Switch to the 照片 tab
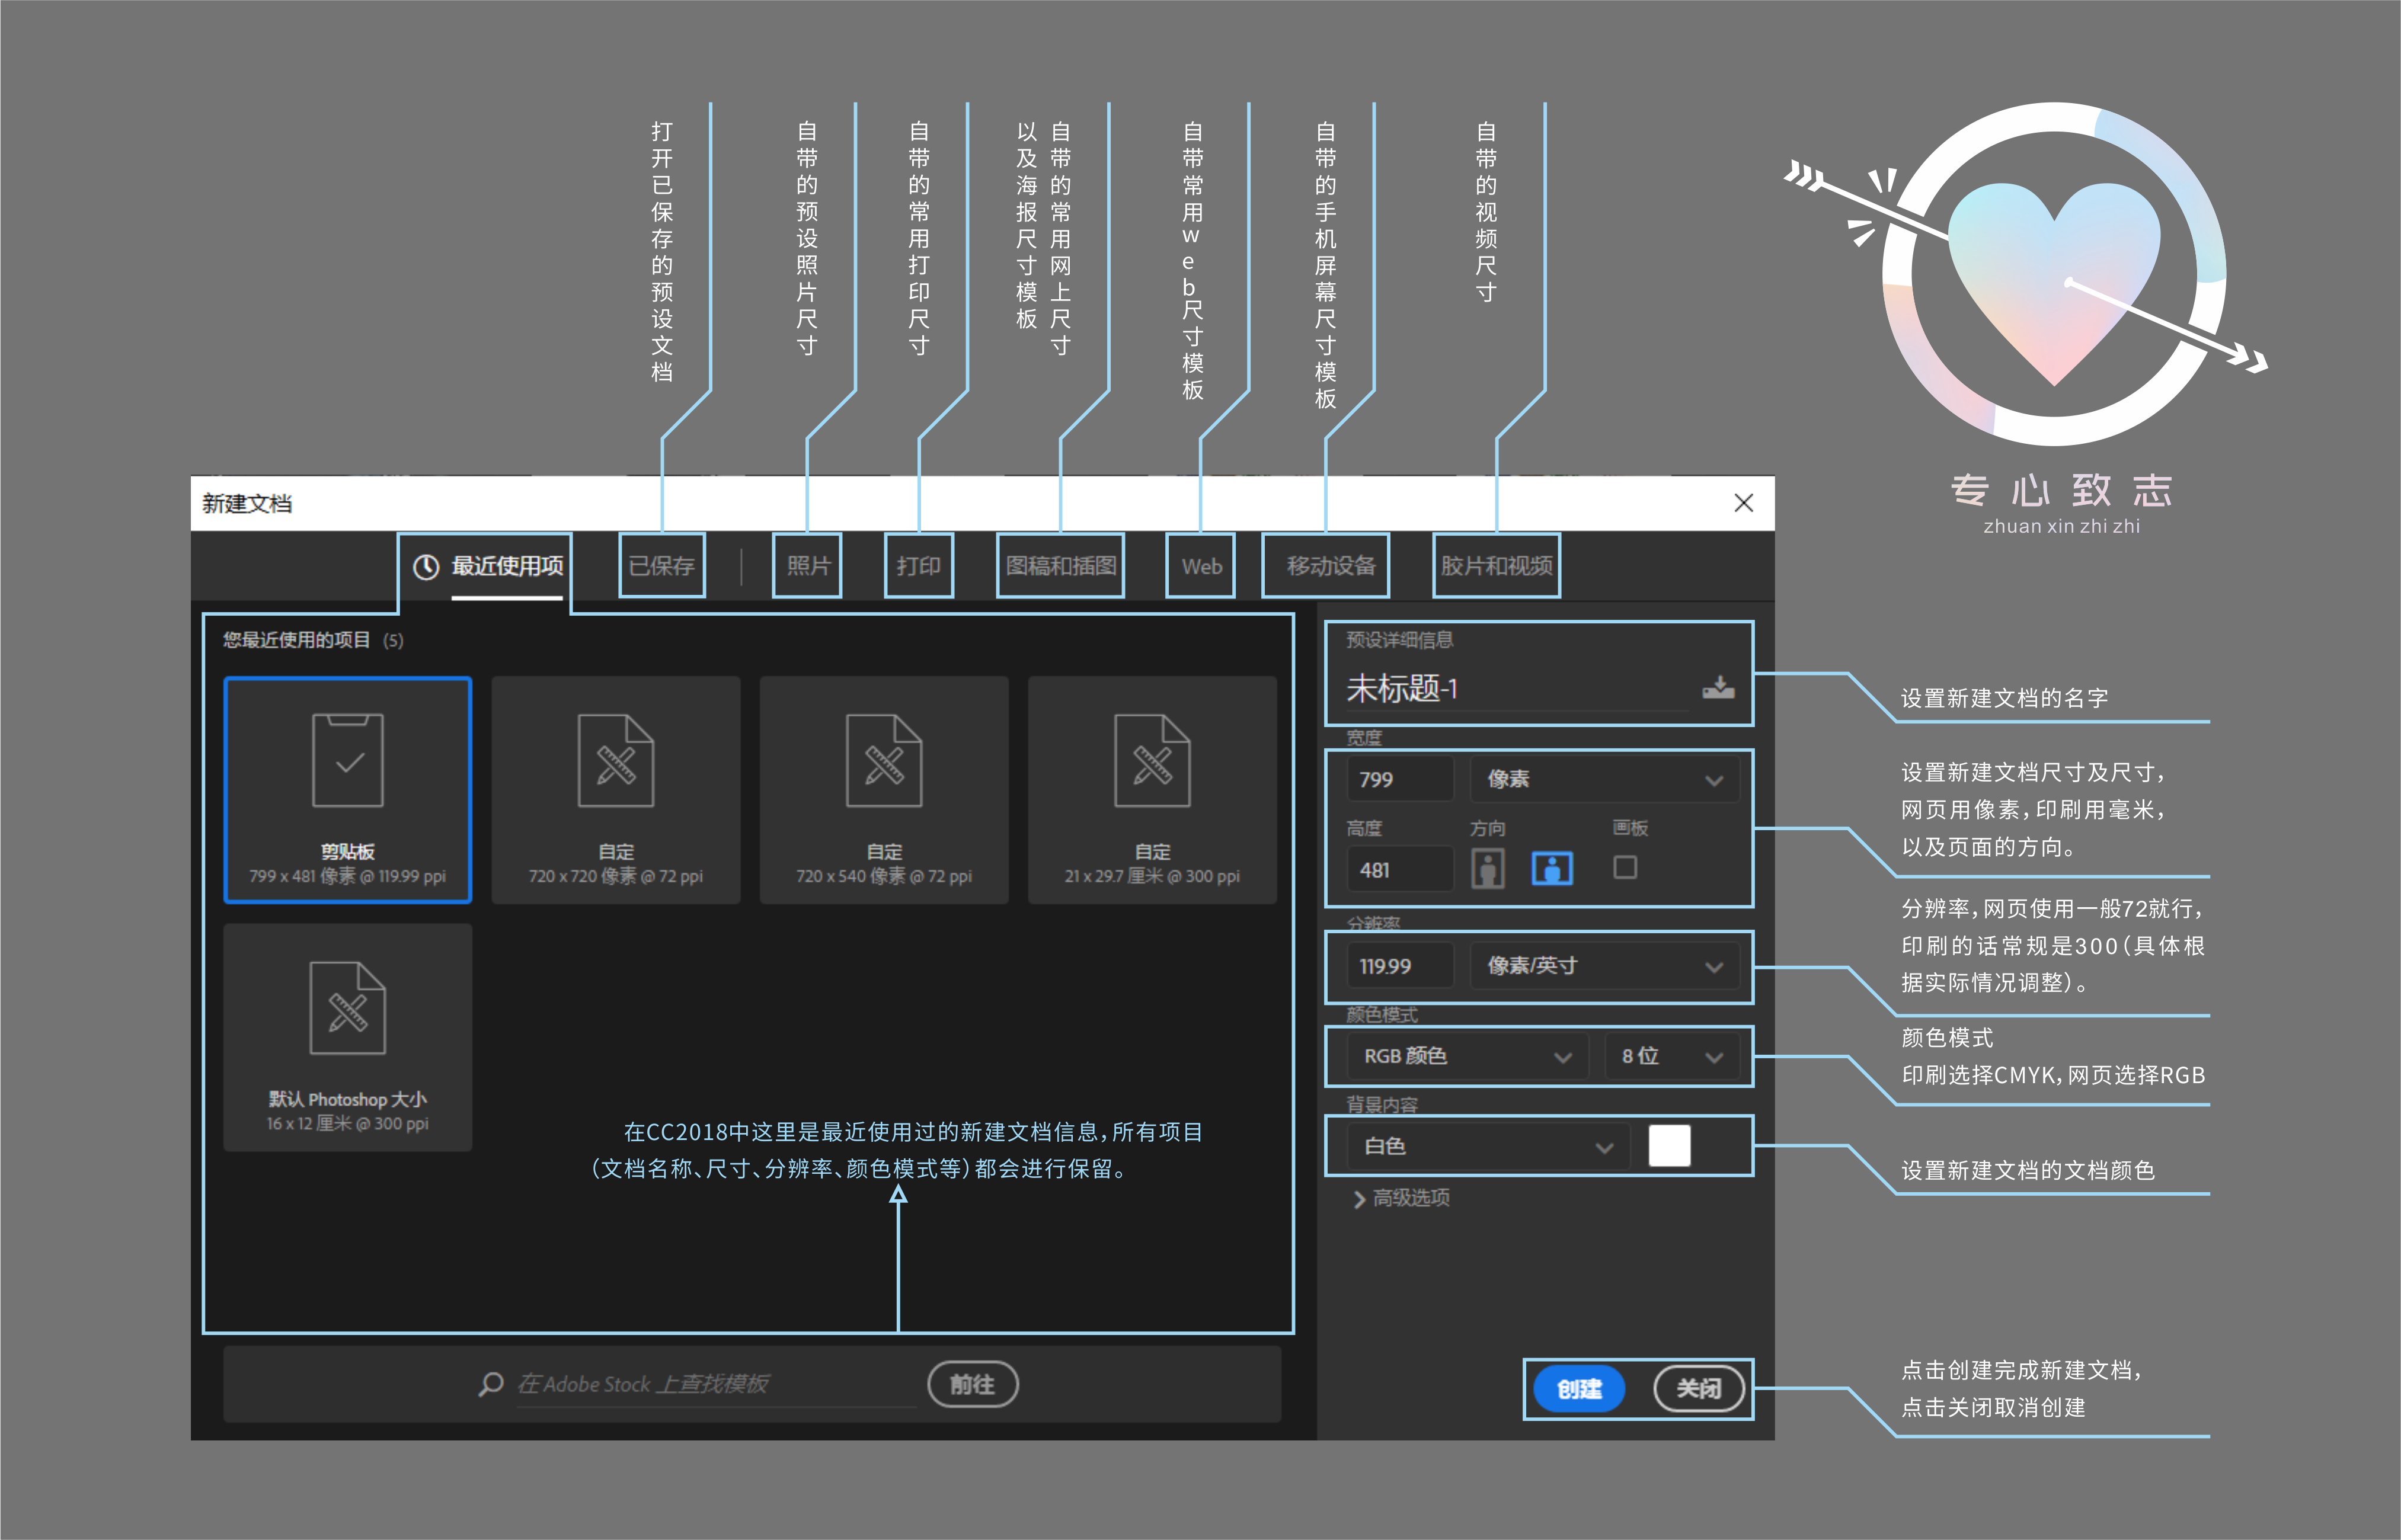 [807, 566]
